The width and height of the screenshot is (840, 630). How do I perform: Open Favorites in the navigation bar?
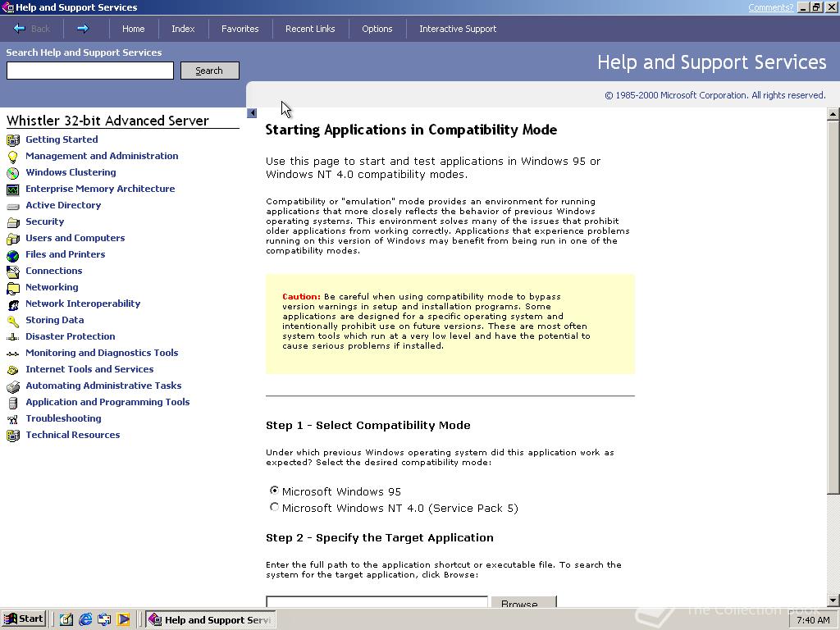[x=240, y=29]
